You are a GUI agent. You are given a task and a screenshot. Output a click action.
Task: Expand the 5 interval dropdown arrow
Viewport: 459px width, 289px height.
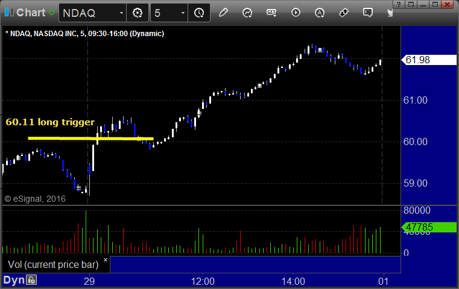[x=183, y=13]
